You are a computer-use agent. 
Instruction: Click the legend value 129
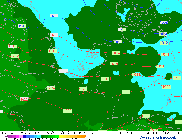pyautogui.click(x=37, y=139)
